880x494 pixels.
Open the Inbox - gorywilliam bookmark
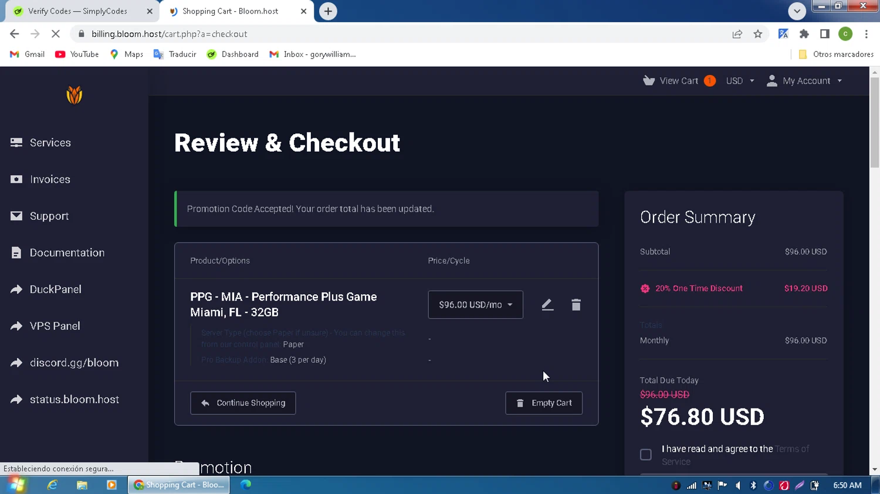[313, 54]
